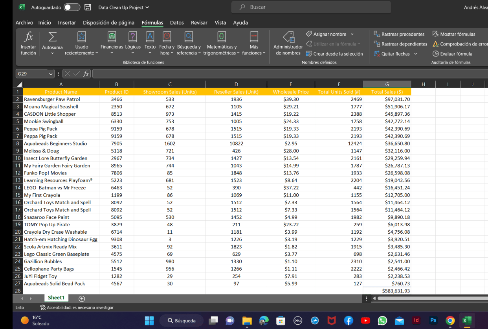Open the Lógicas functions icon
The height and width of the screenshot is (329, 488).
click(133, 37)
